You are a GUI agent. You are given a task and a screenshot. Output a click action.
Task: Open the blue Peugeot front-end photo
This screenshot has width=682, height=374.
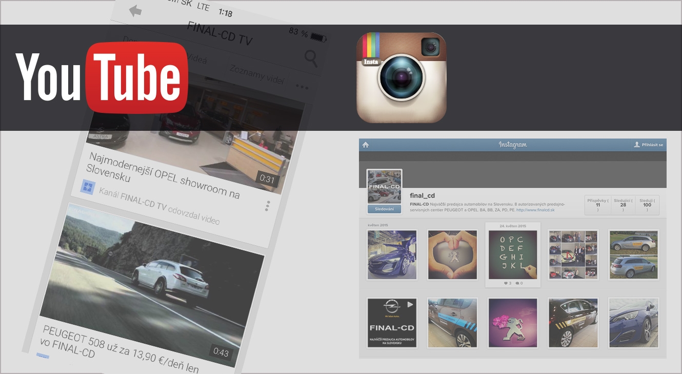coord(633,323)
